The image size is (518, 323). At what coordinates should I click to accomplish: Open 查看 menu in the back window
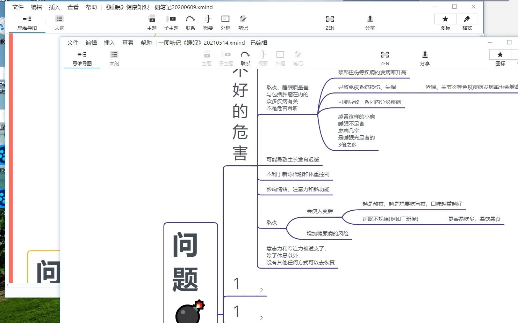pos(73,7)
